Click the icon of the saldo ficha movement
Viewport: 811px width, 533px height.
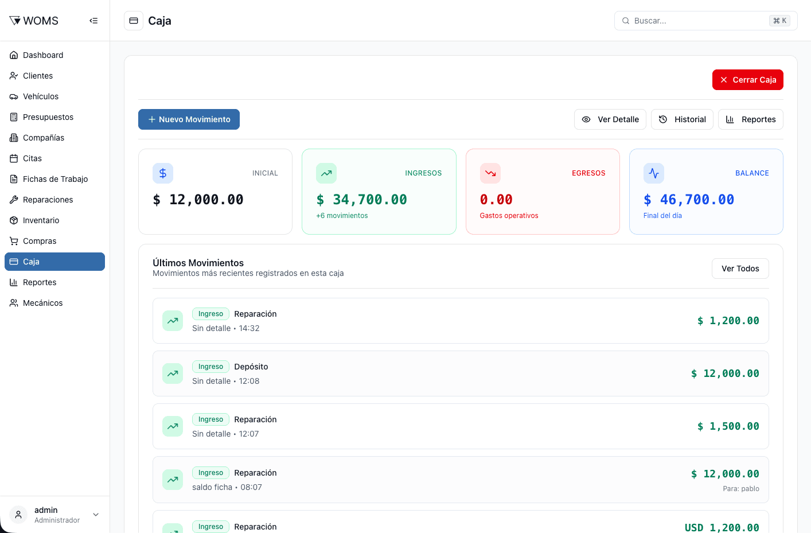pyautogui.click(x=173, y=480)
